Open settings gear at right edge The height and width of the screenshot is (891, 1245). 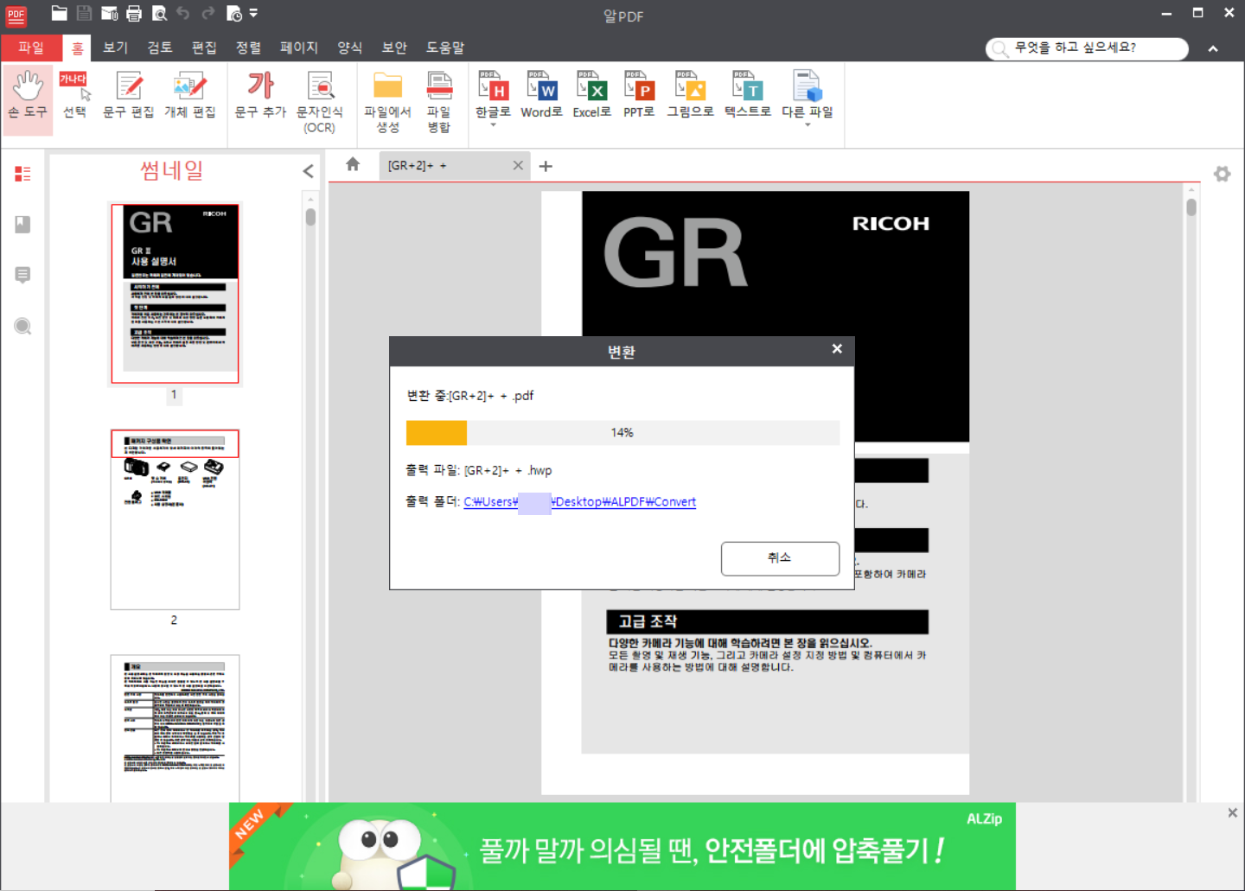pyautogui.click(x=1222, y=174)
